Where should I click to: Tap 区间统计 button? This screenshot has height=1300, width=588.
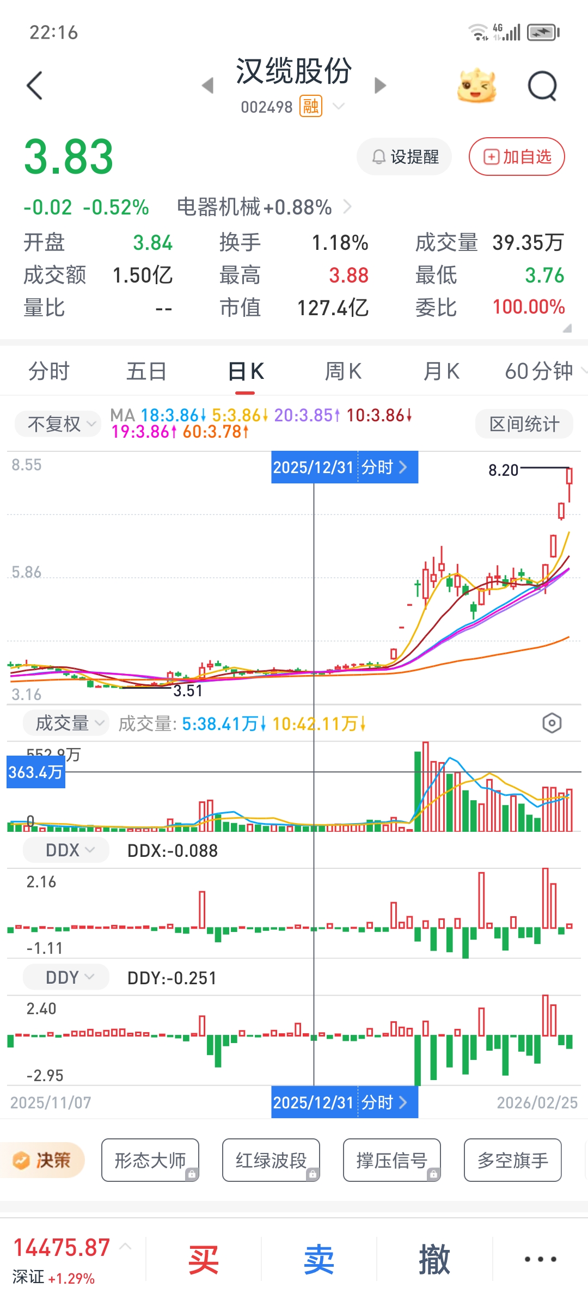click(524, 424)
